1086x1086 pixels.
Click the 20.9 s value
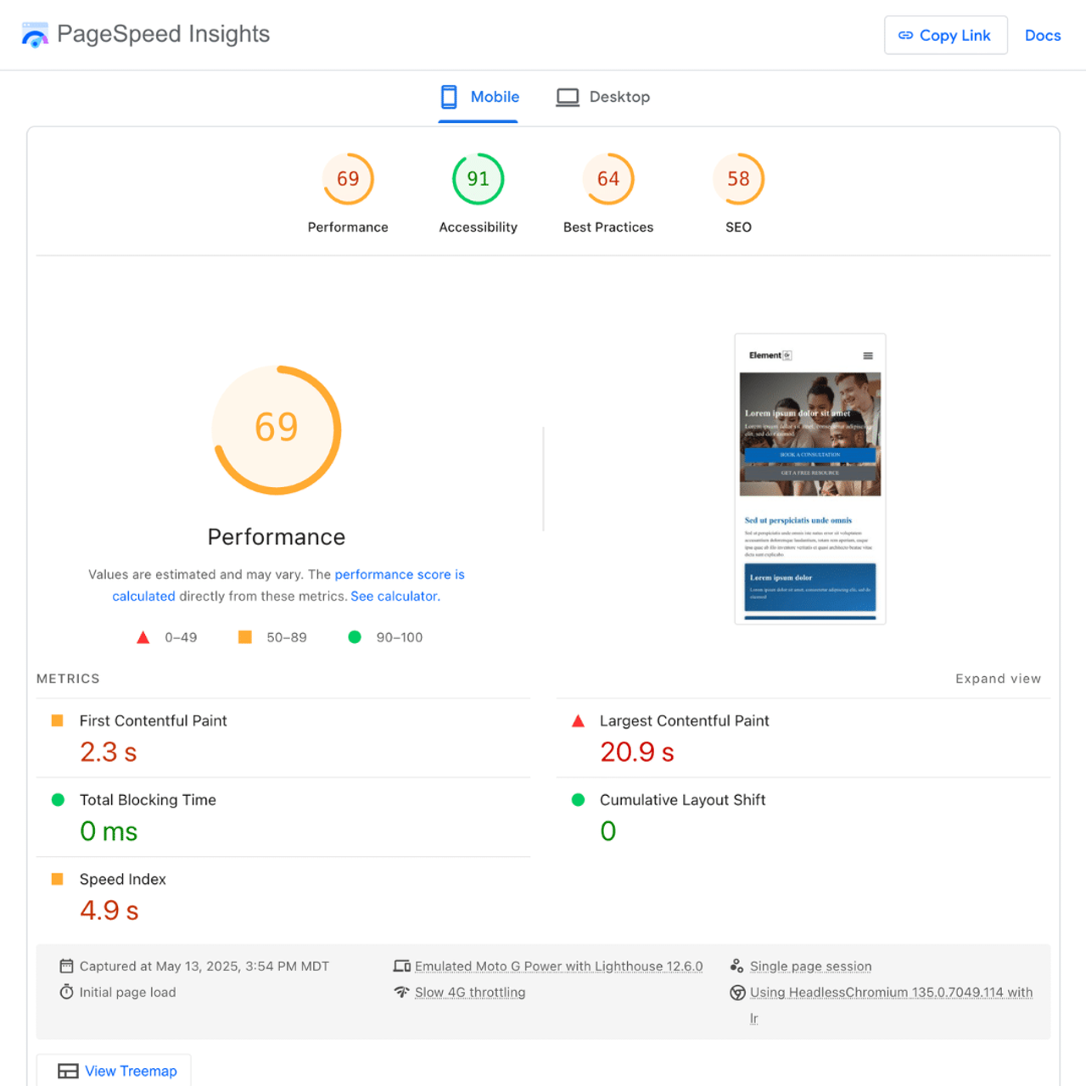tap(636, 752)
